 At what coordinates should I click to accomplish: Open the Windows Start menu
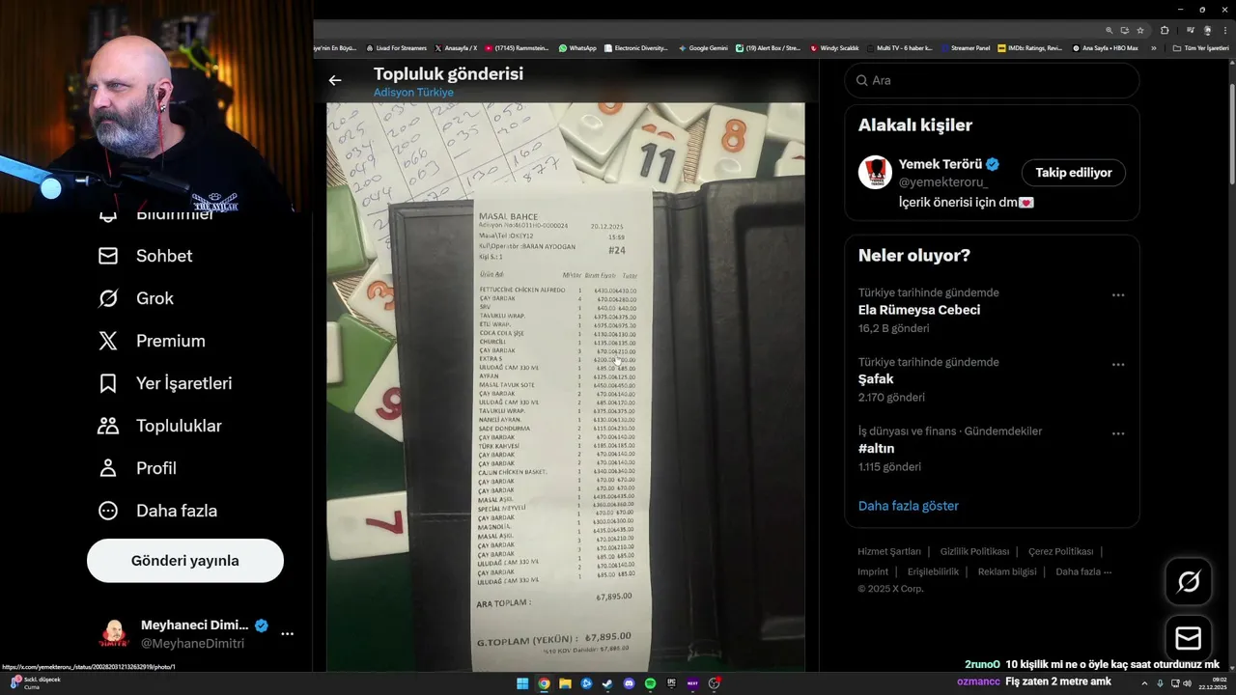click(522, 683)
